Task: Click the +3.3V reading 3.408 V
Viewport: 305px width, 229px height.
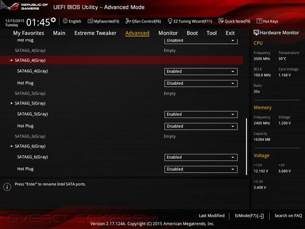Action: point(260,187)
